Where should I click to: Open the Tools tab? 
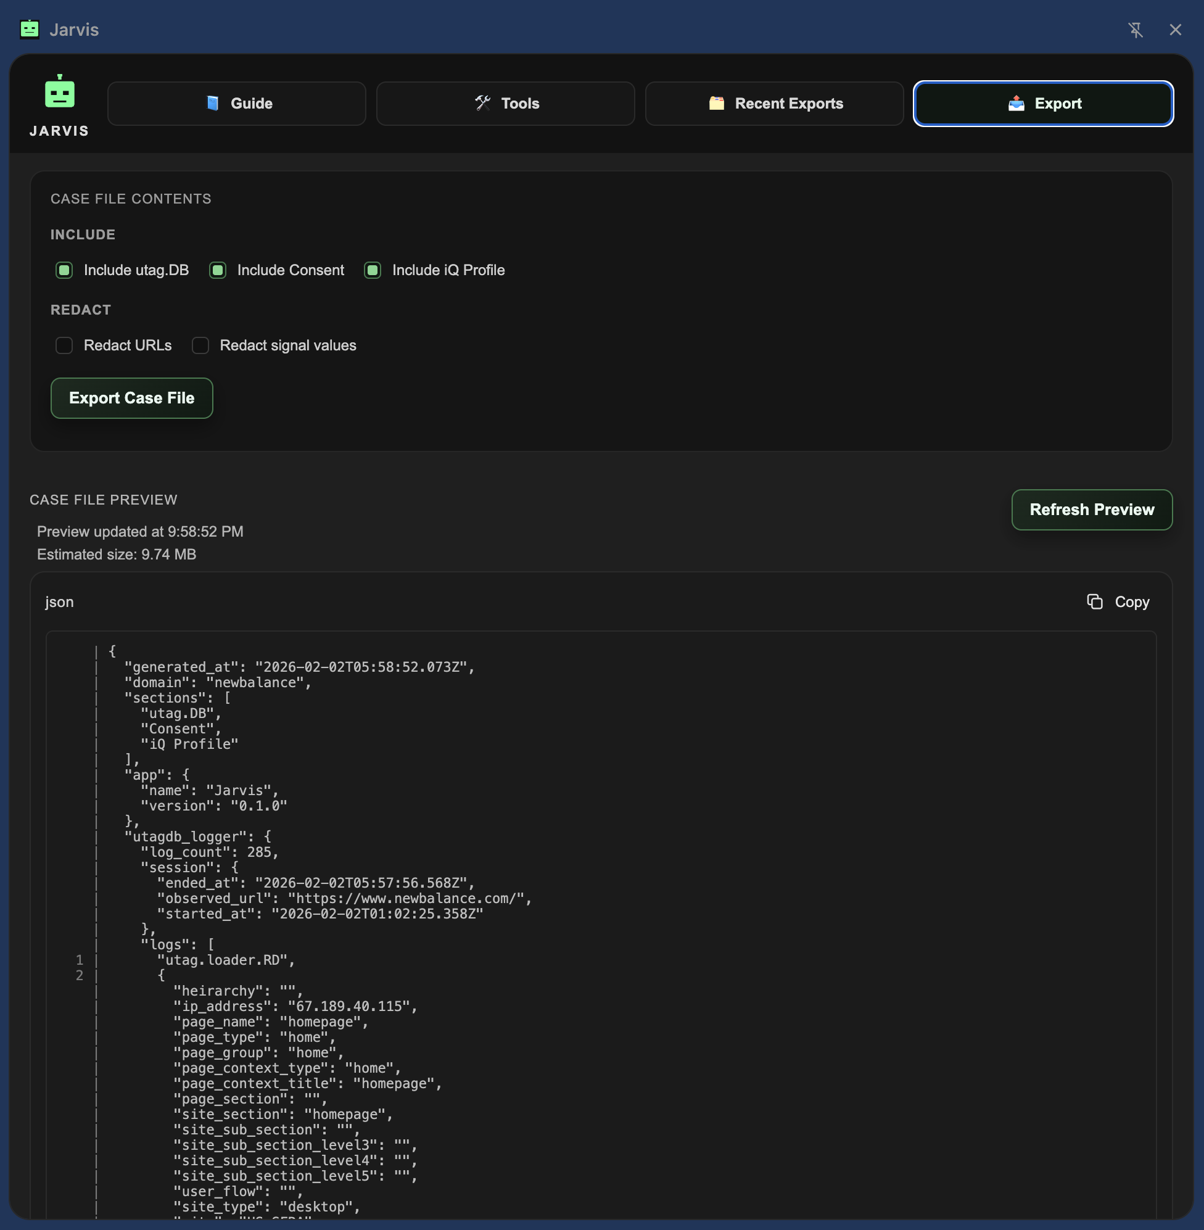click(505, 103)
